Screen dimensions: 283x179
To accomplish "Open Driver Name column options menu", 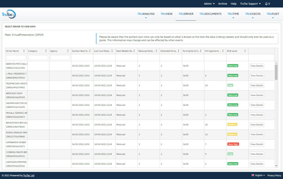I will pos(24,51).
